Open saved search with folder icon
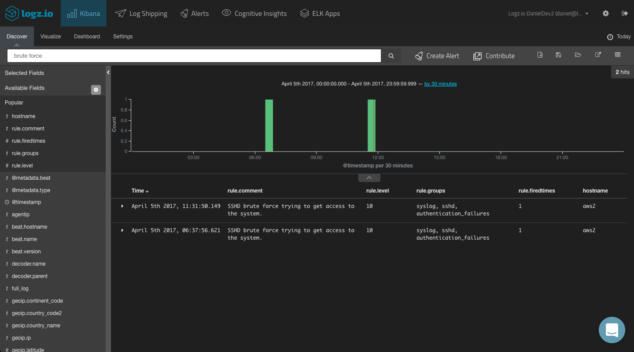The image size is (634, 352). coord(578,55)
